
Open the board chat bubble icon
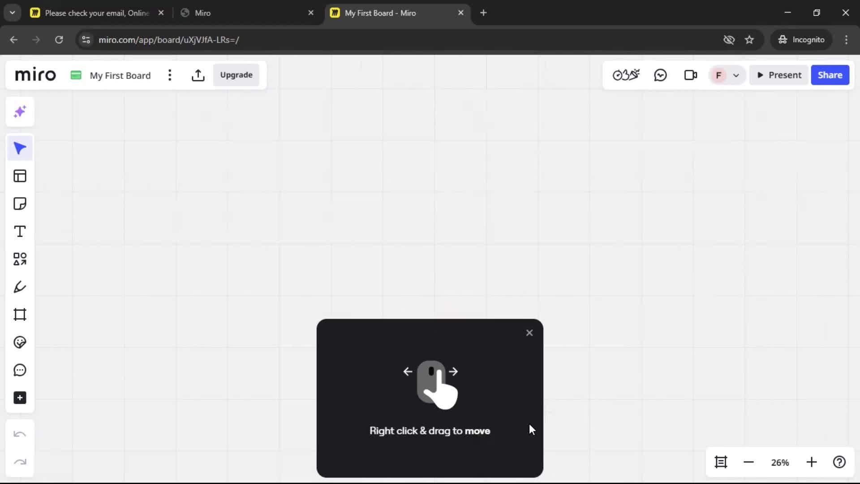point(660,75)
